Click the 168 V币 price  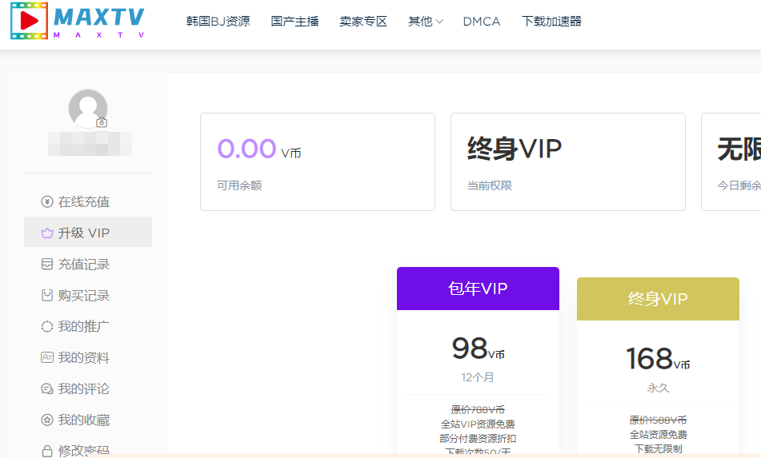click(658, 359)
